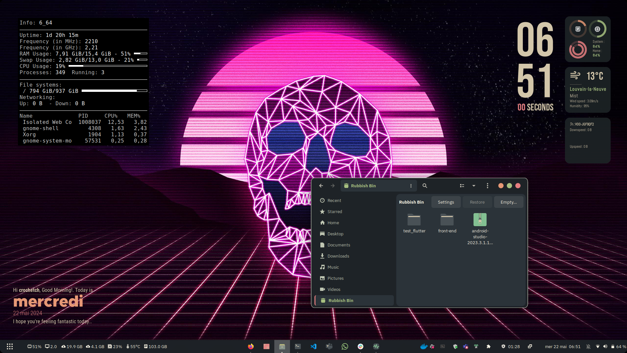
Task: Toggle mute on the volume tray icon
Action: point(605,346)
